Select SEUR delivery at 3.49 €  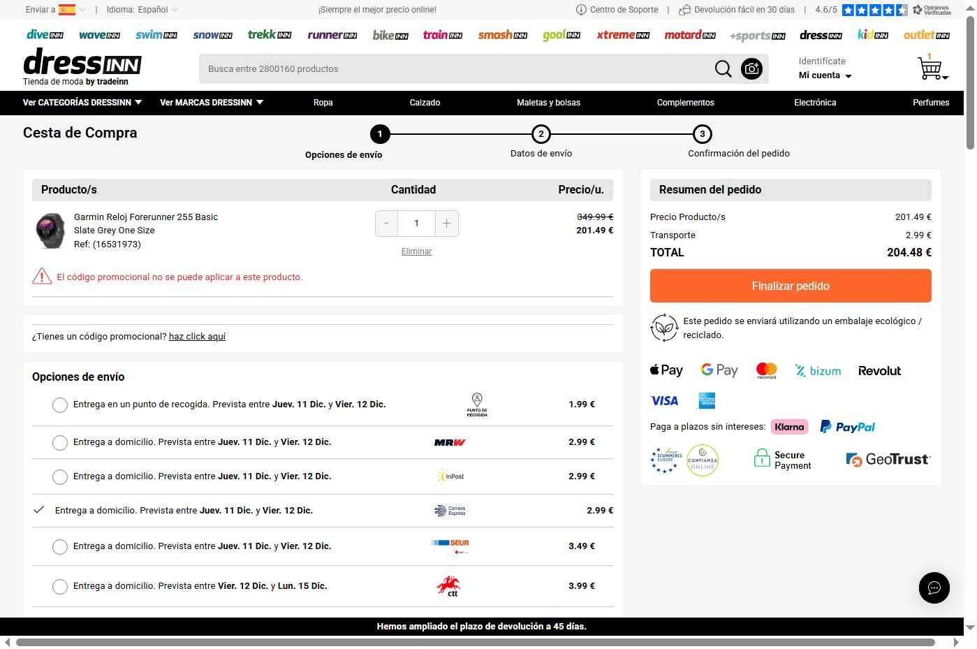tap(60, 547)
